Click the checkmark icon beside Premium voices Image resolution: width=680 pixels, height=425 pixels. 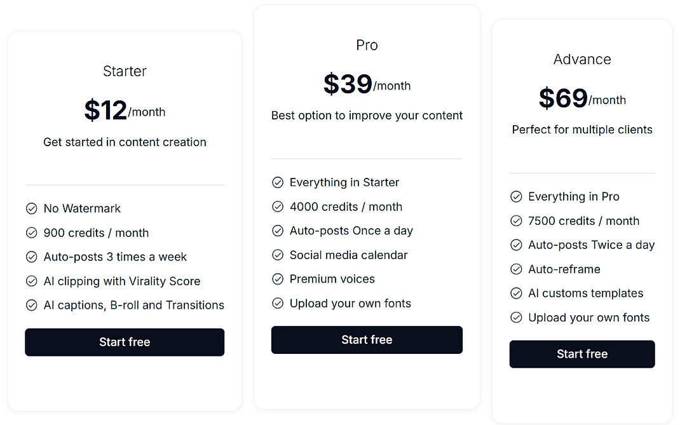(x=278, y=279)
